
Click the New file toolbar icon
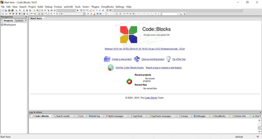click(3, 10)
